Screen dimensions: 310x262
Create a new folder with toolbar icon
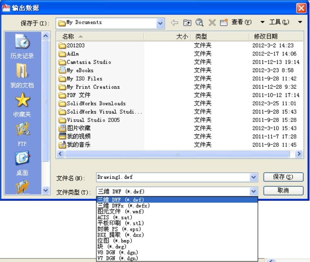224,22
